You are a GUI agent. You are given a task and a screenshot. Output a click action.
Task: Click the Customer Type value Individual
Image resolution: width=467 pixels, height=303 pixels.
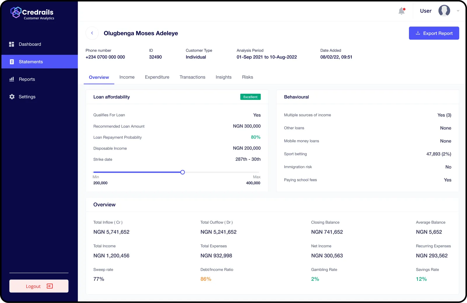(x=196, y=57)
